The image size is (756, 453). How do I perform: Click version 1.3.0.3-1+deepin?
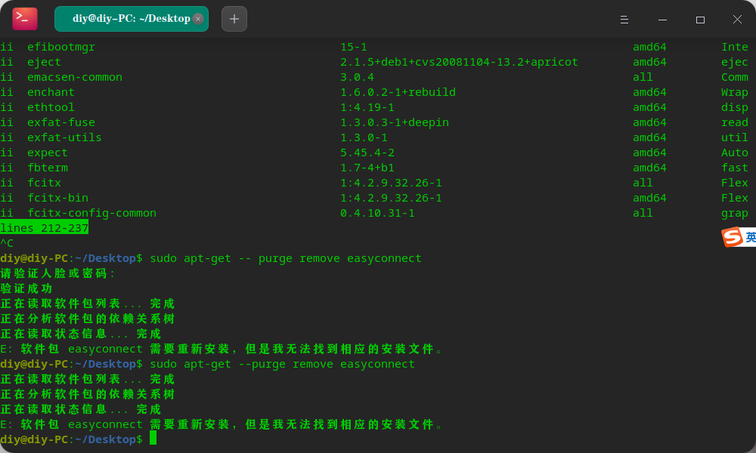(x=395, y=122)
